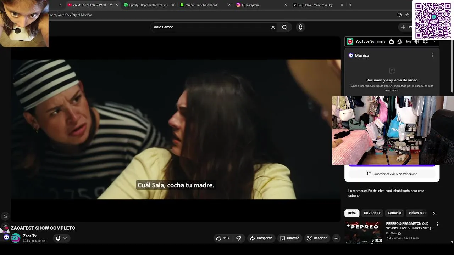The width and height of the screenshot is (454, 255).
Task: Click page scrollbar down arrow
Action: point(452,242)
